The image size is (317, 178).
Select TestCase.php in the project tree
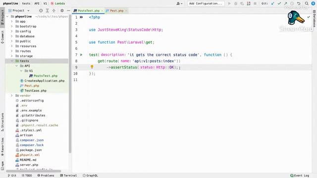[35, 90]
